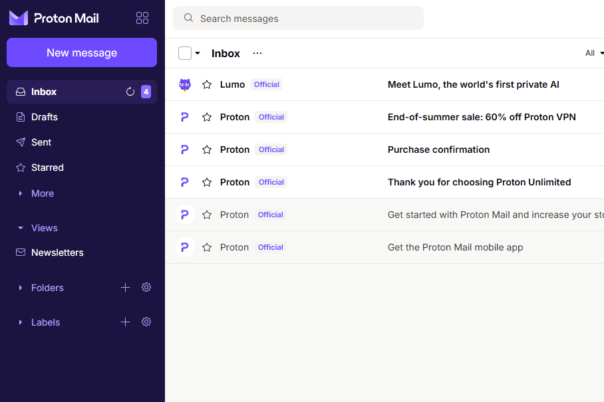Click the Proton avatar on the End-of-summer sale email
This screenshot has width=604, height=402.
185,117
